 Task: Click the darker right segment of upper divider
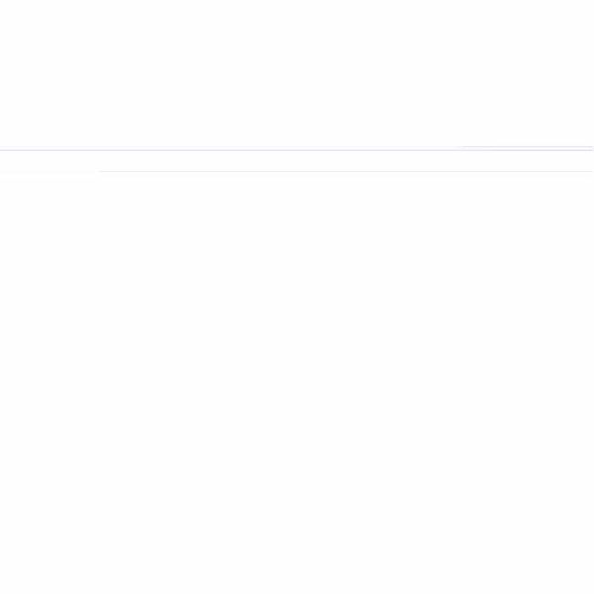(526, 148)
